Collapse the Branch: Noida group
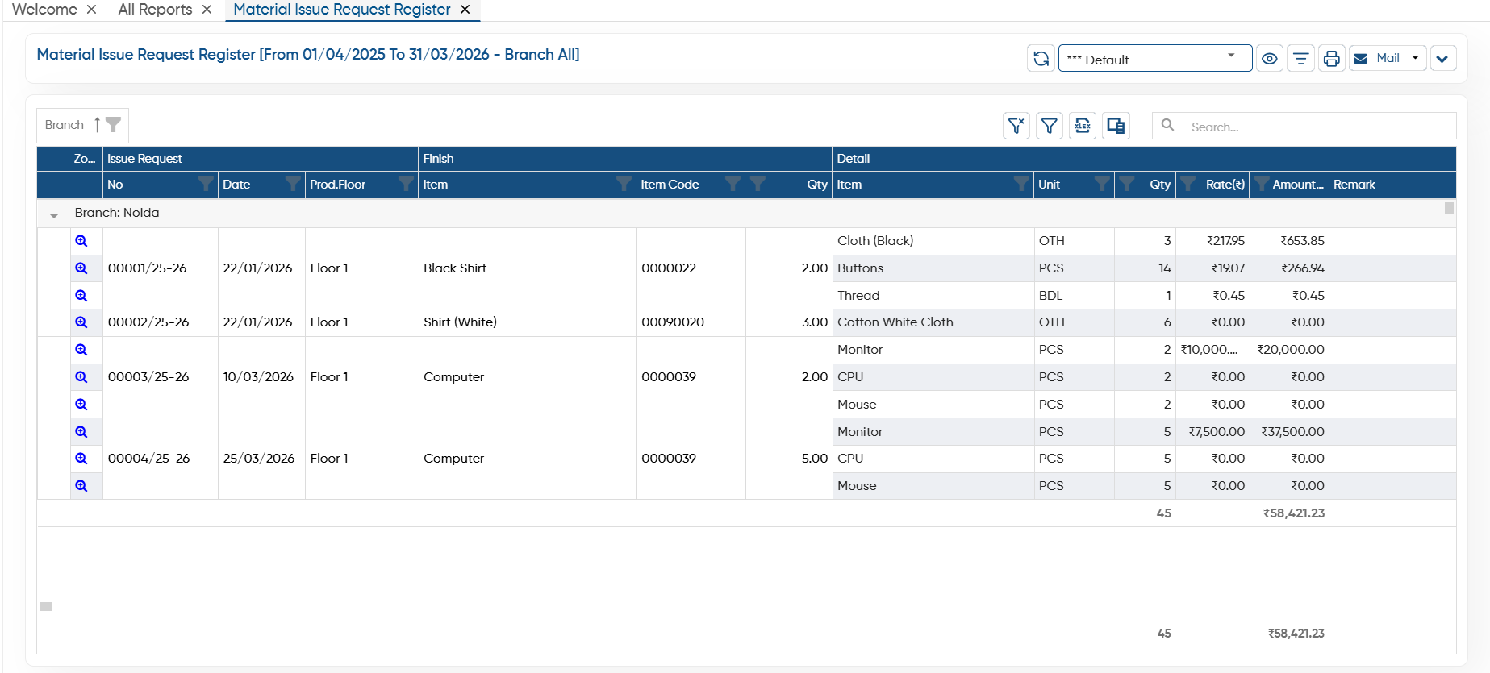1490x673 pixels. tap(54, 214)
